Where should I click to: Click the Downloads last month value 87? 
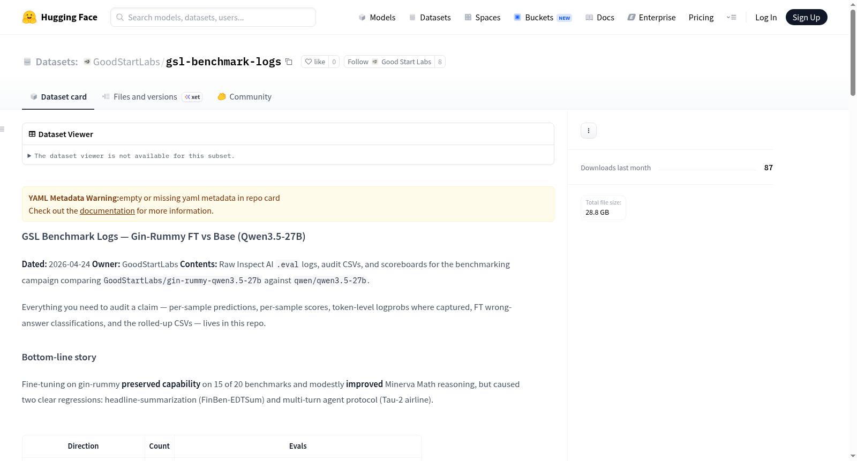click(x=768, y=168)
